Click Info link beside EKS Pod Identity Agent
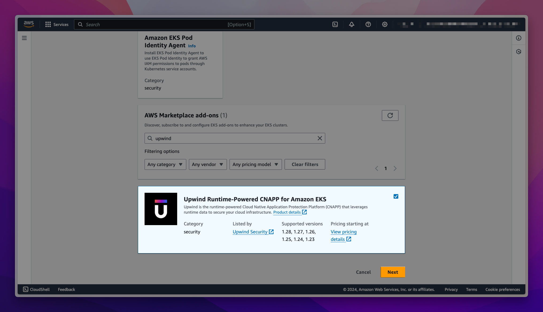Image resolution: width=543 pixels, height=312 pixels. (192, 46)
